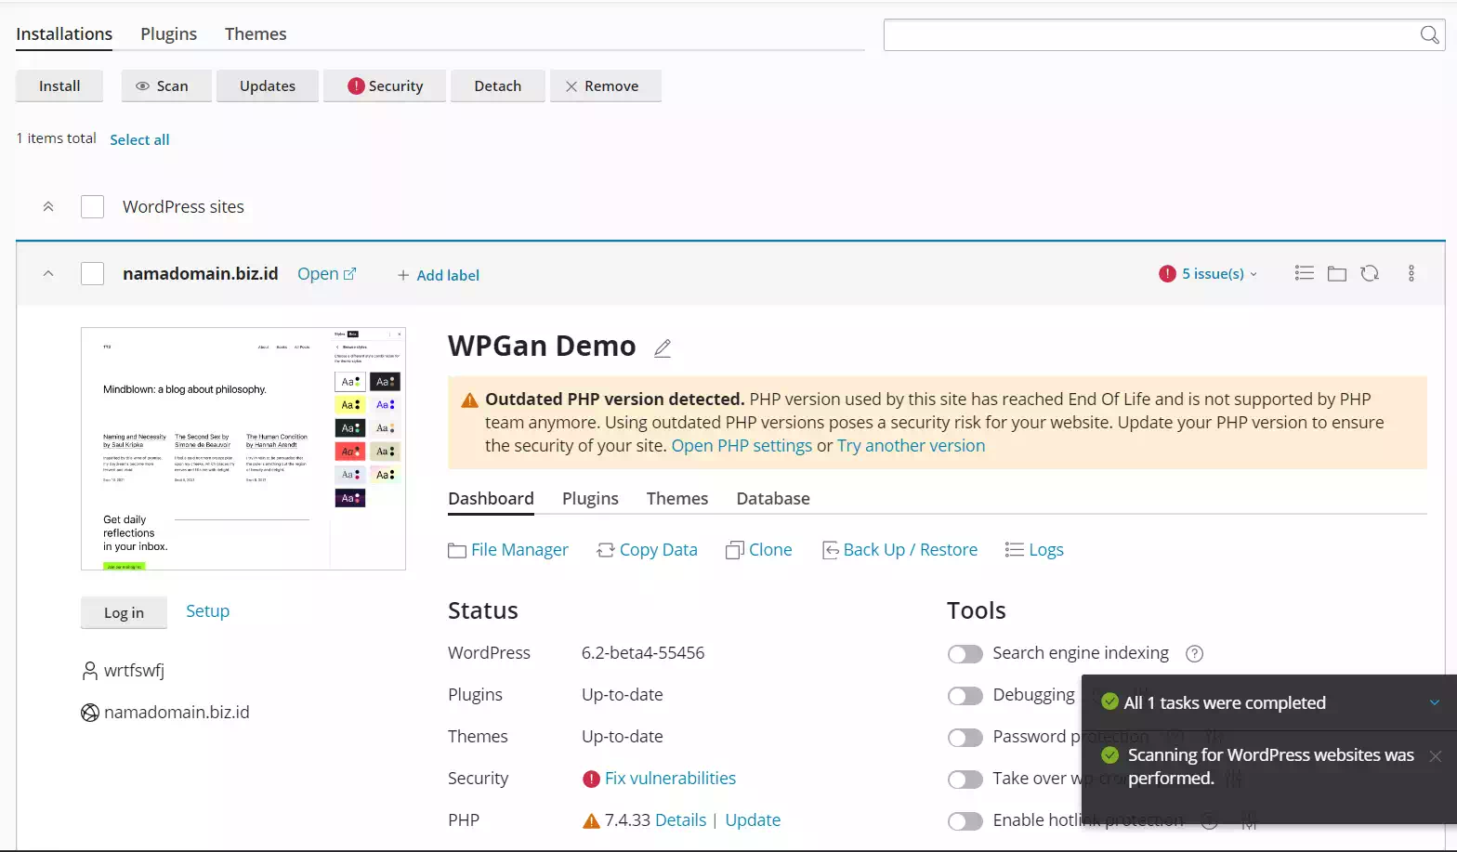Open PHP settings link in banner
The width and height of the screenshot is (1457, 852).
point(742,446)
